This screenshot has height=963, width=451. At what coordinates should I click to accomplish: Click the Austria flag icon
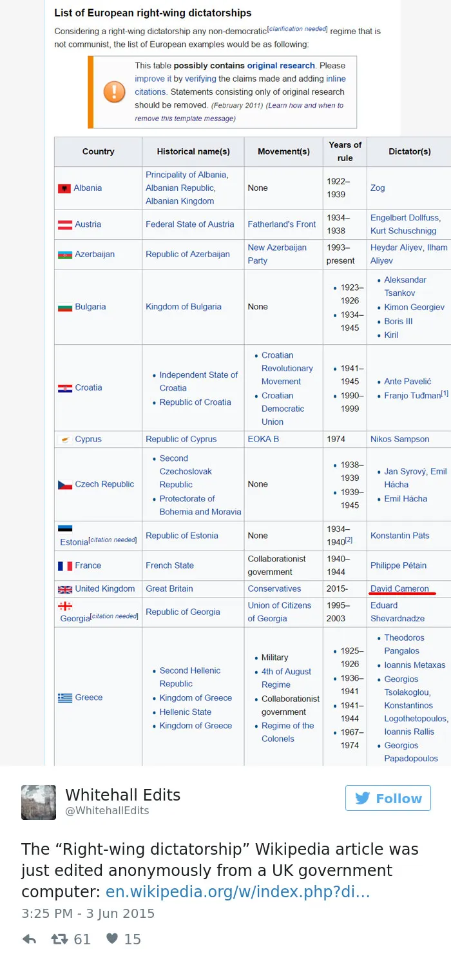coord(64,224)
